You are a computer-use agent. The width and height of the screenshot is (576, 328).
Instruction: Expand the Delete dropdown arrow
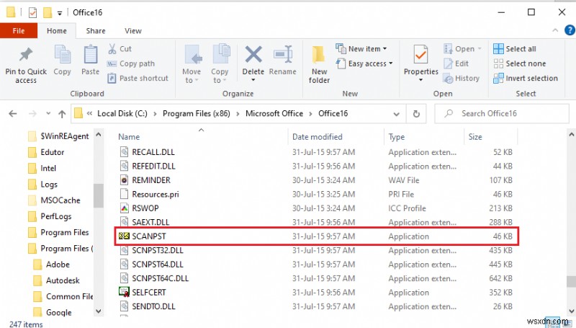[253, 80]
